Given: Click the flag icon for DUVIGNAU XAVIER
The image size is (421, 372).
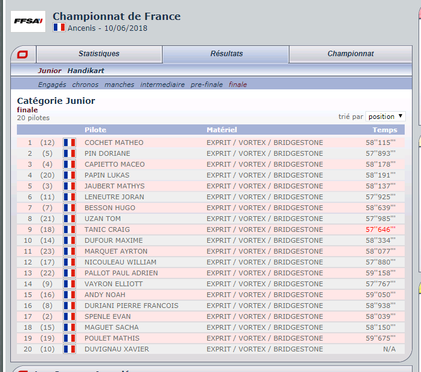Looking at the screenshot, I should coord(69,349).
